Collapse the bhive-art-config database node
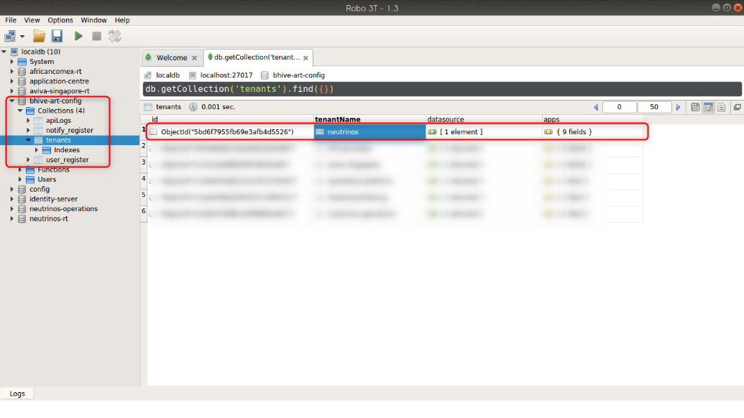 12,101
